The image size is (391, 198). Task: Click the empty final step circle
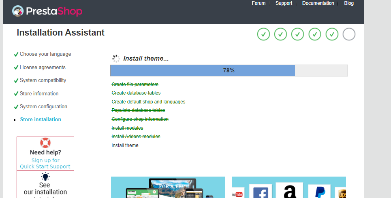coord(349,34)
